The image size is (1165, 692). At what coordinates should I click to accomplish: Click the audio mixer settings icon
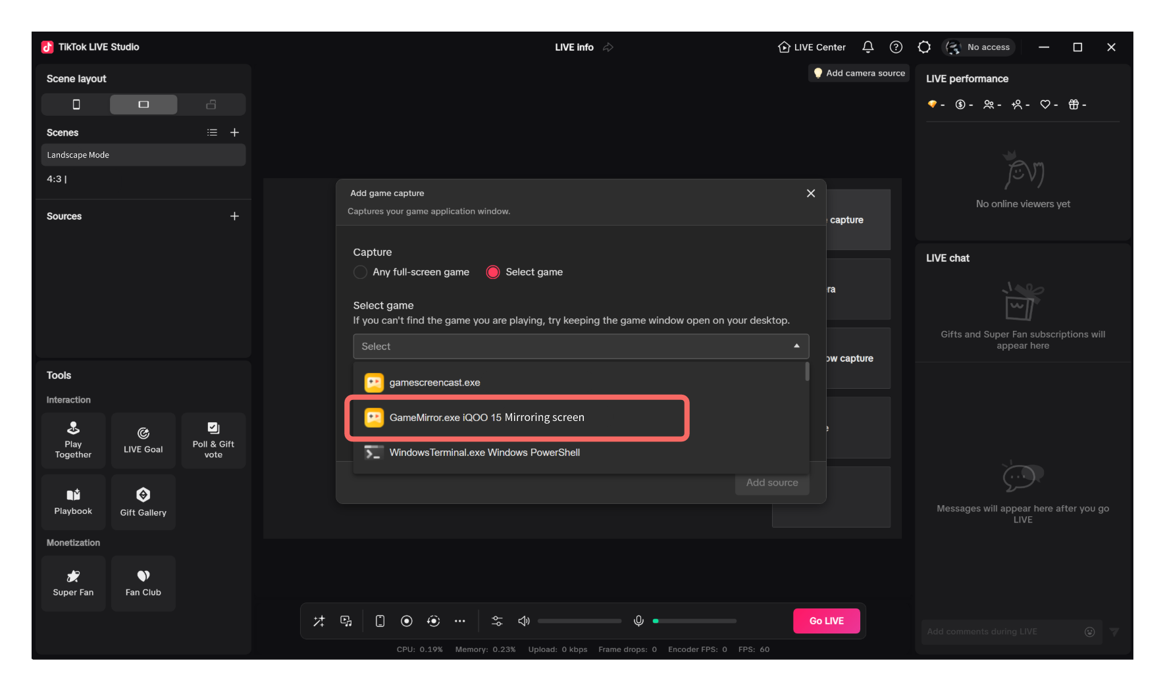497,621
